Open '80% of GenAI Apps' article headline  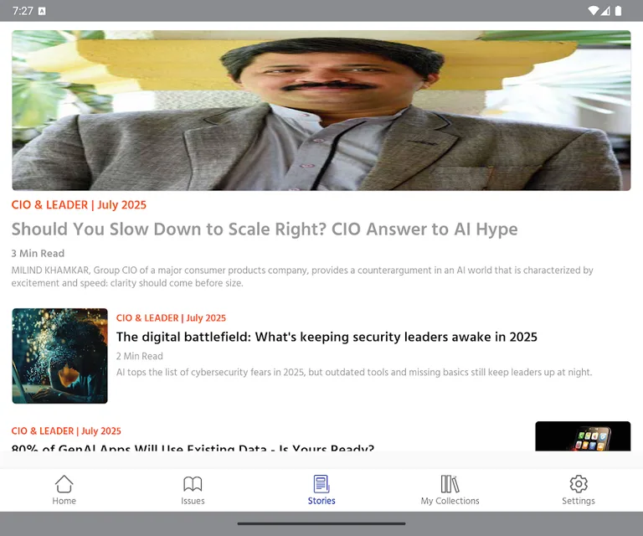point(193,447)
